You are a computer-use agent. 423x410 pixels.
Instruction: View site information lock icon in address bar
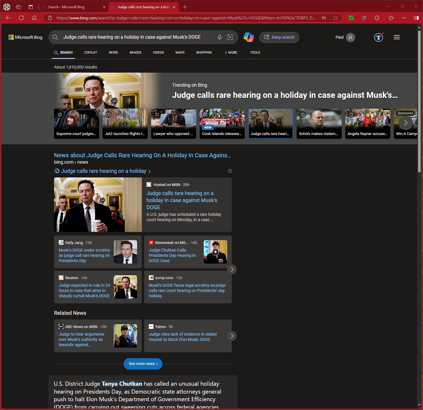(50, 18)
